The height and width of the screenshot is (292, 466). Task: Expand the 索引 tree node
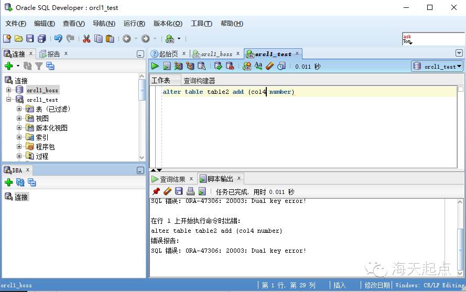(19, 137)
